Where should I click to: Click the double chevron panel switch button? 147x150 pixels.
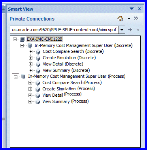pos(136,19)
